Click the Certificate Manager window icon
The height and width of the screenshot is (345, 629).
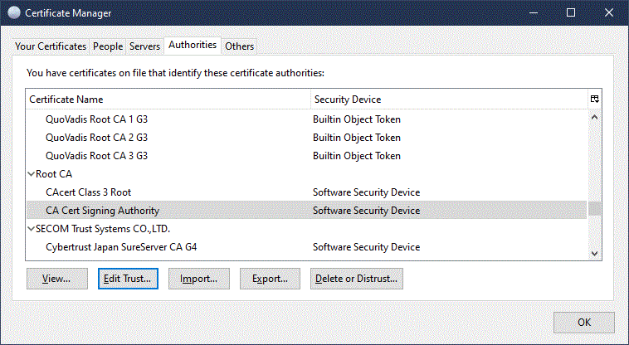[x=14, y=13]
